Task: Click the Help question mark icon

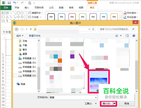Action: (x=134, y=36)
